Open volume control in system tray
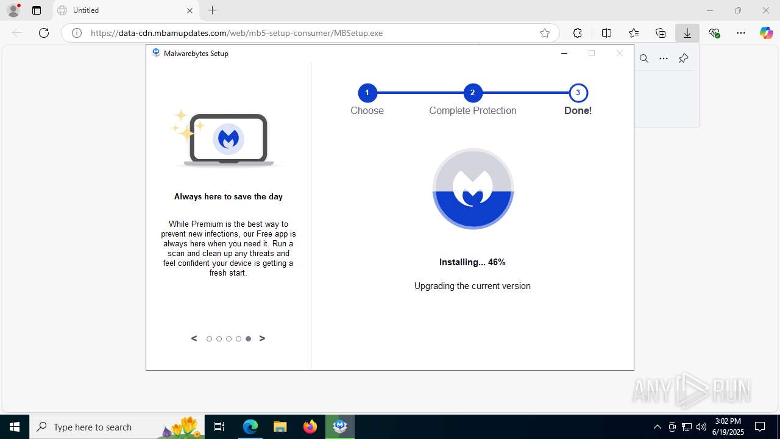This screenshot has width=780, height=439. point(701,427)
